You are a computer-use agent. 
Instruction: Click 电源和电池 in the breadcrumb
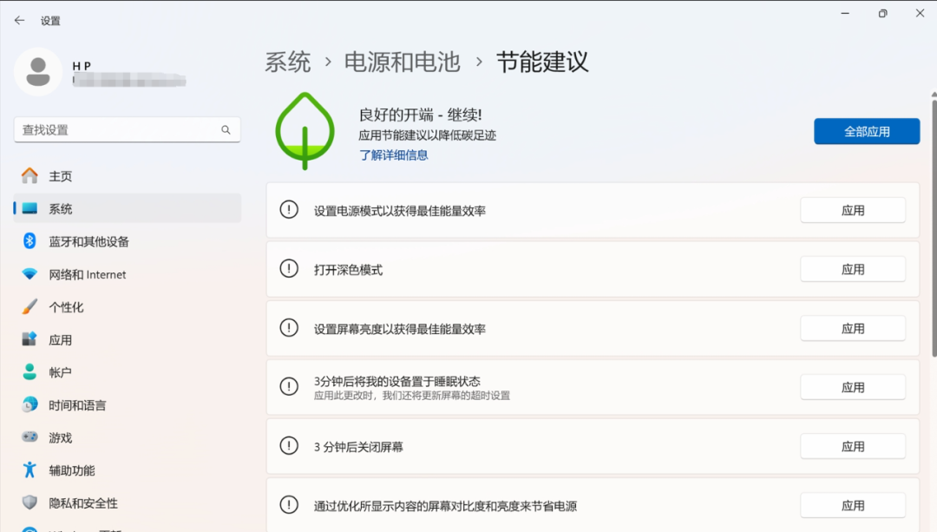pos(403,62)
